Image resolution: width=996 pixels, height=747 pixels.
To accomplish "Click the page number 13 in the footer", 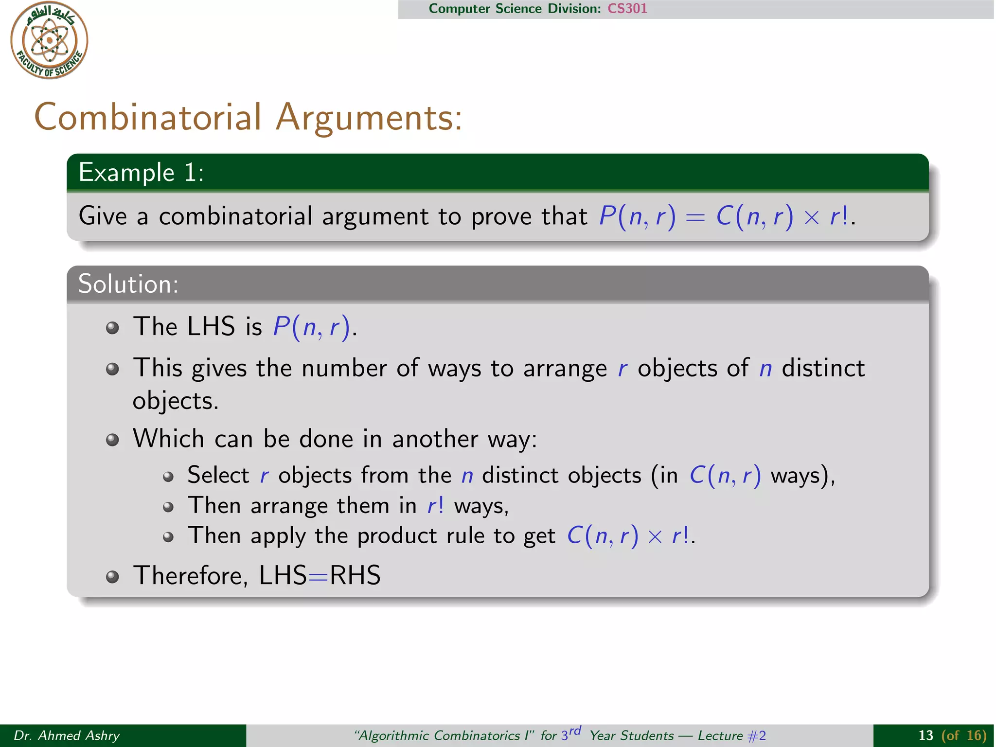I will click(x=925, y=735).
